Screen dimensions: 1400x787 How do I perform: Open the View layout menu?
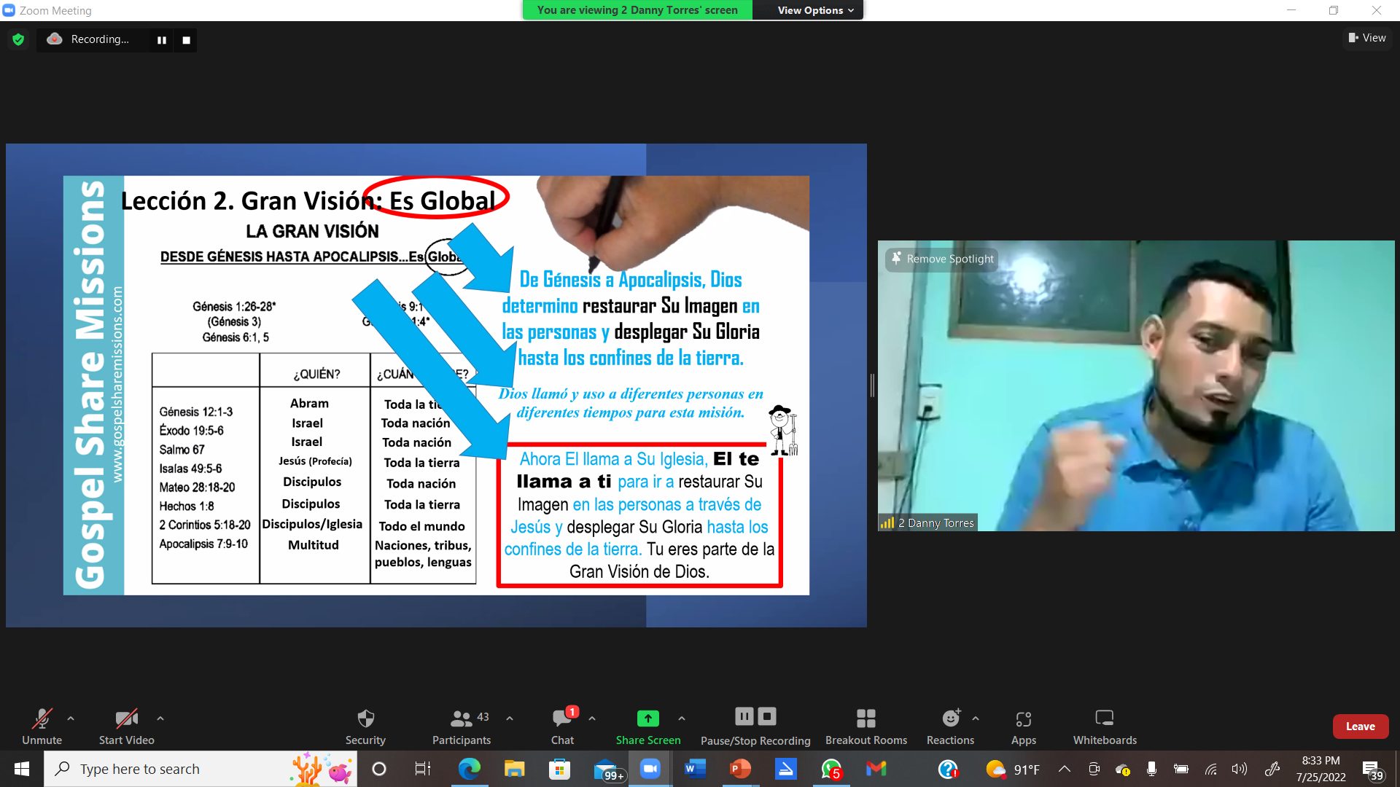(1367, 38)
